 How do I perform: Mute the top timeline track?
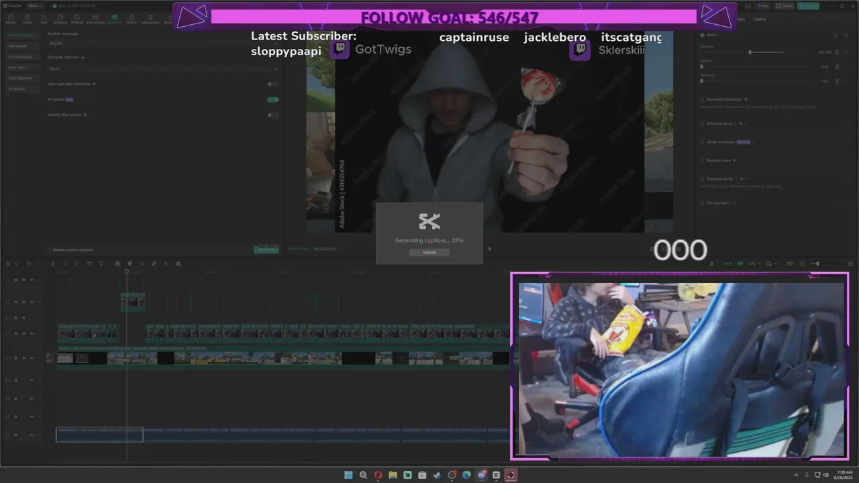pos(32,280)
